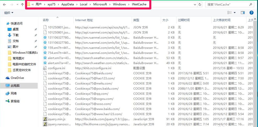This screenshot has height=127, width=258.
Task: Click the search magnifier icon
Action: point(250,4)
